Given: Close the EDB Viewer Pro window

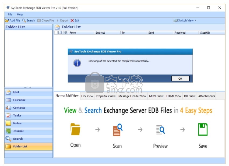Looking at the screenshot, I should click(220, 8).
